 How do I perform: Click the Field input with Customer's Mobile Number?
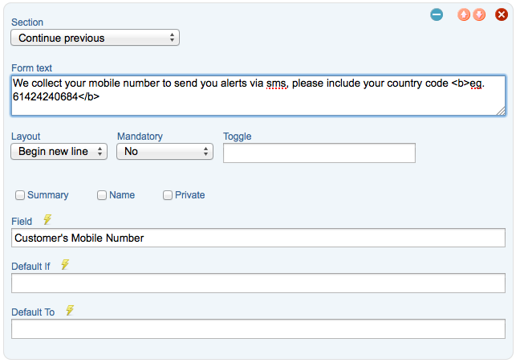[258, 238]
